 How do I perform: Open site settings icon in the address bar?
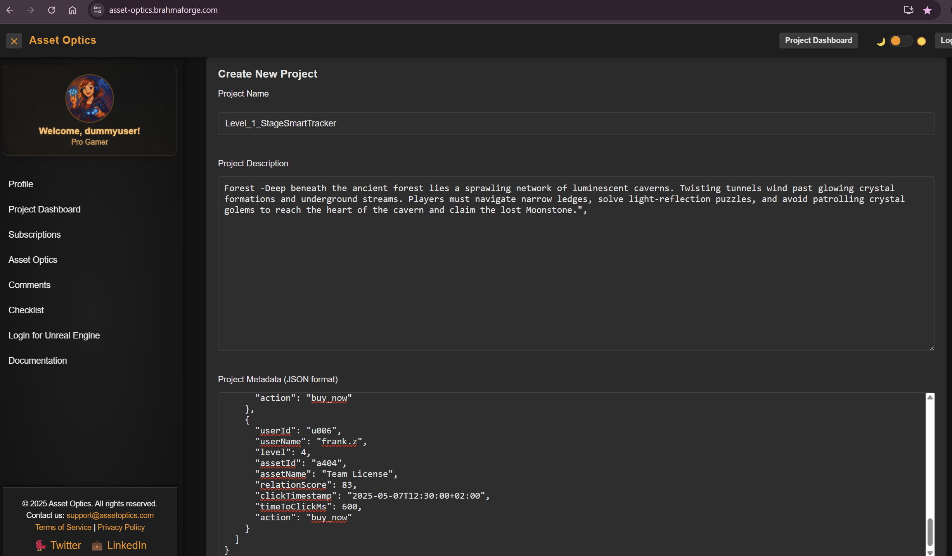(x=97, y=10)
